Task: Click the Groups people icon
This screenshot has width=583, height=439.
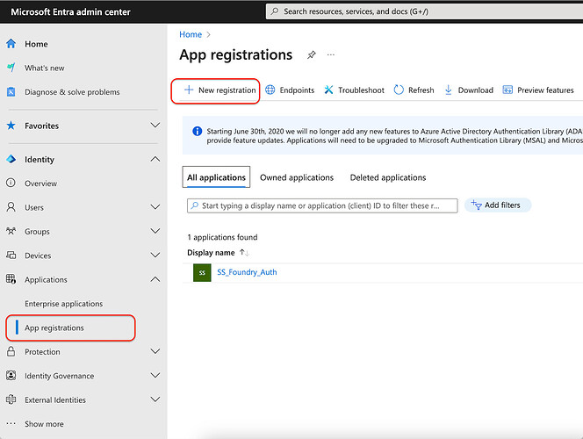Action: 11,231
